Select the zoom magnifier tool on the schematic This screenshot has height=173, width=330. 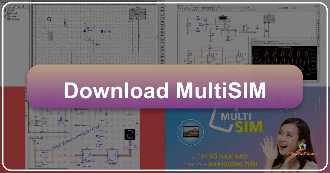click(49, 19)
